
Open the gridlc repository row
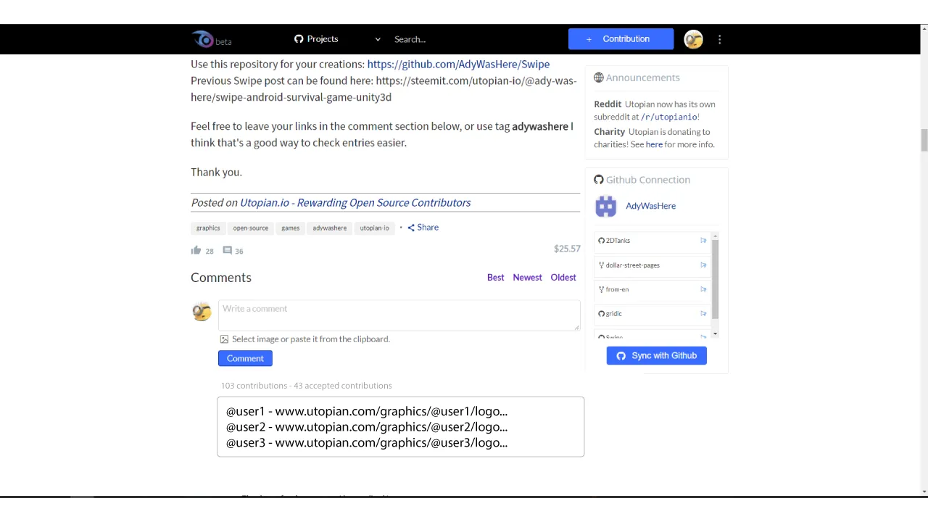[652, 314]
